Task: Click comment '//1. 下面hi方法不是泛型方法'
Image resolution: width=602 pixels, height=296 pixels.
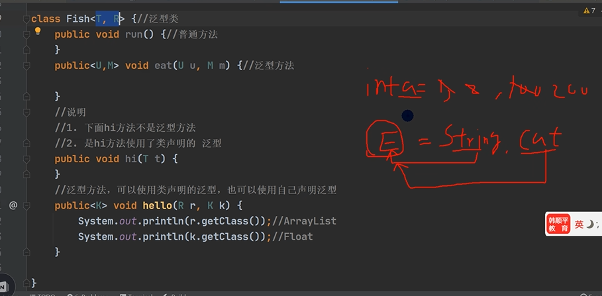Action: click(125, 128)
